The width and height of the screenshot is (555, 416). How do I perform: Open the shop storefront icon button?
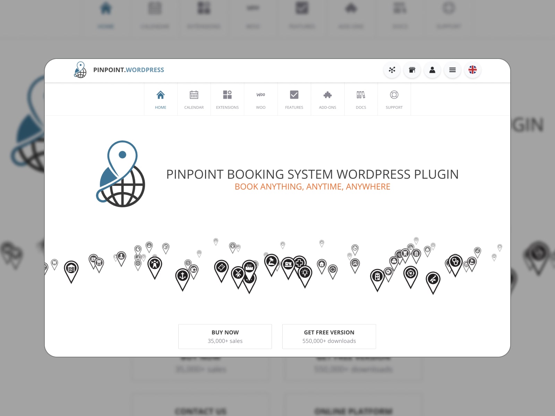(412, 70)
